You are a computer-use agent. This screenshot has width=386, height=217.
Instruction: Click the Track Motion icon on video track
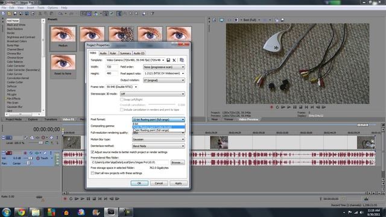coord(32,137)
